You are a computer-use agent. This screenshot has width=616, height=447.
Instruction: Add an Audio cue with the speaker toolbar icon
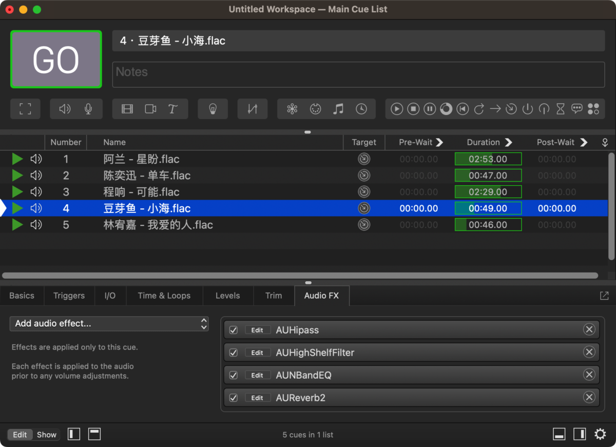coord(65,109)
